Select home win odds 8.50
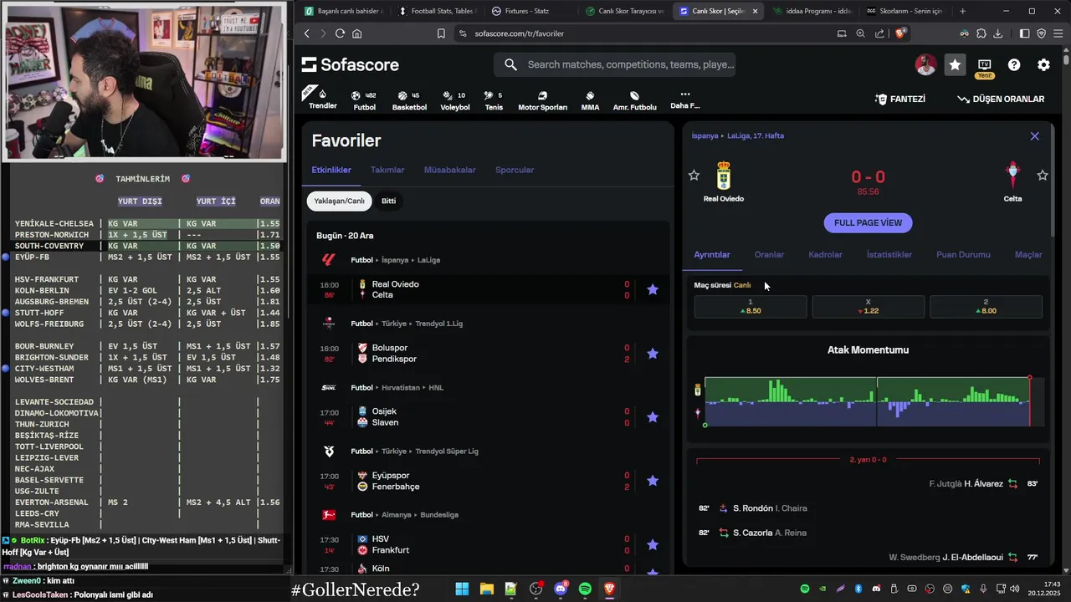Image resolution: width=1071 pixels, height=602 pixels. pyautogui.click(x=751, y=306)
